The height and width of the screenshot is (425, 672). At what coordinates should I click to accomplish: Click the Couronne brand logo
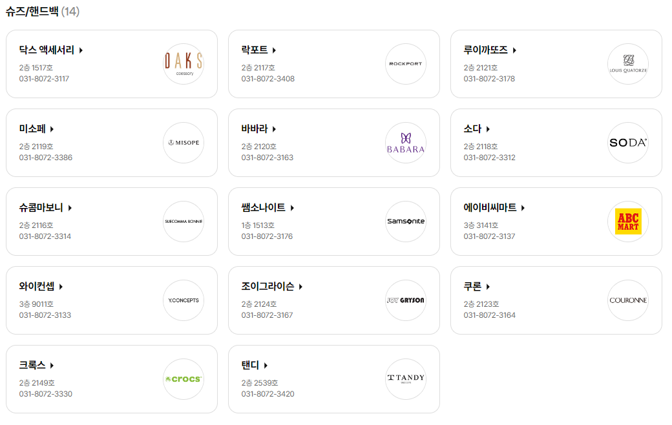[x=628, y=300]
